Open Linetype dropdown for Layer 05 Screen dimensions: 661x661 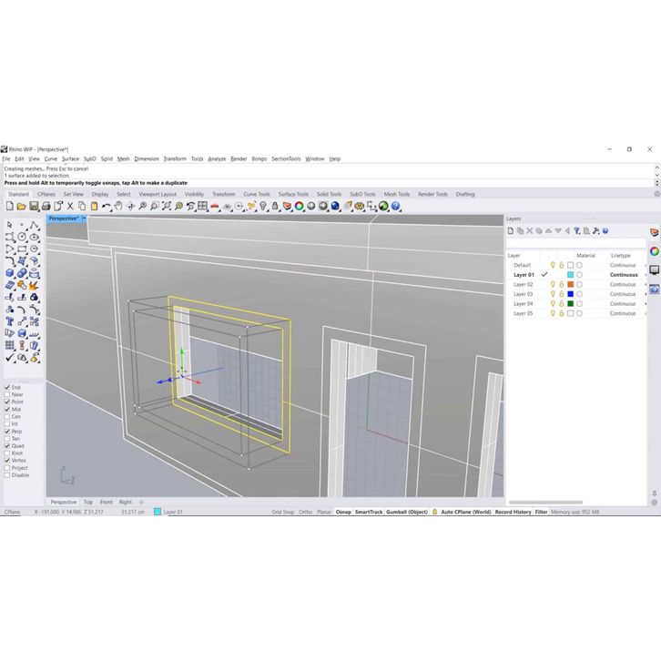pyautogui.click(x=645, y=313)
